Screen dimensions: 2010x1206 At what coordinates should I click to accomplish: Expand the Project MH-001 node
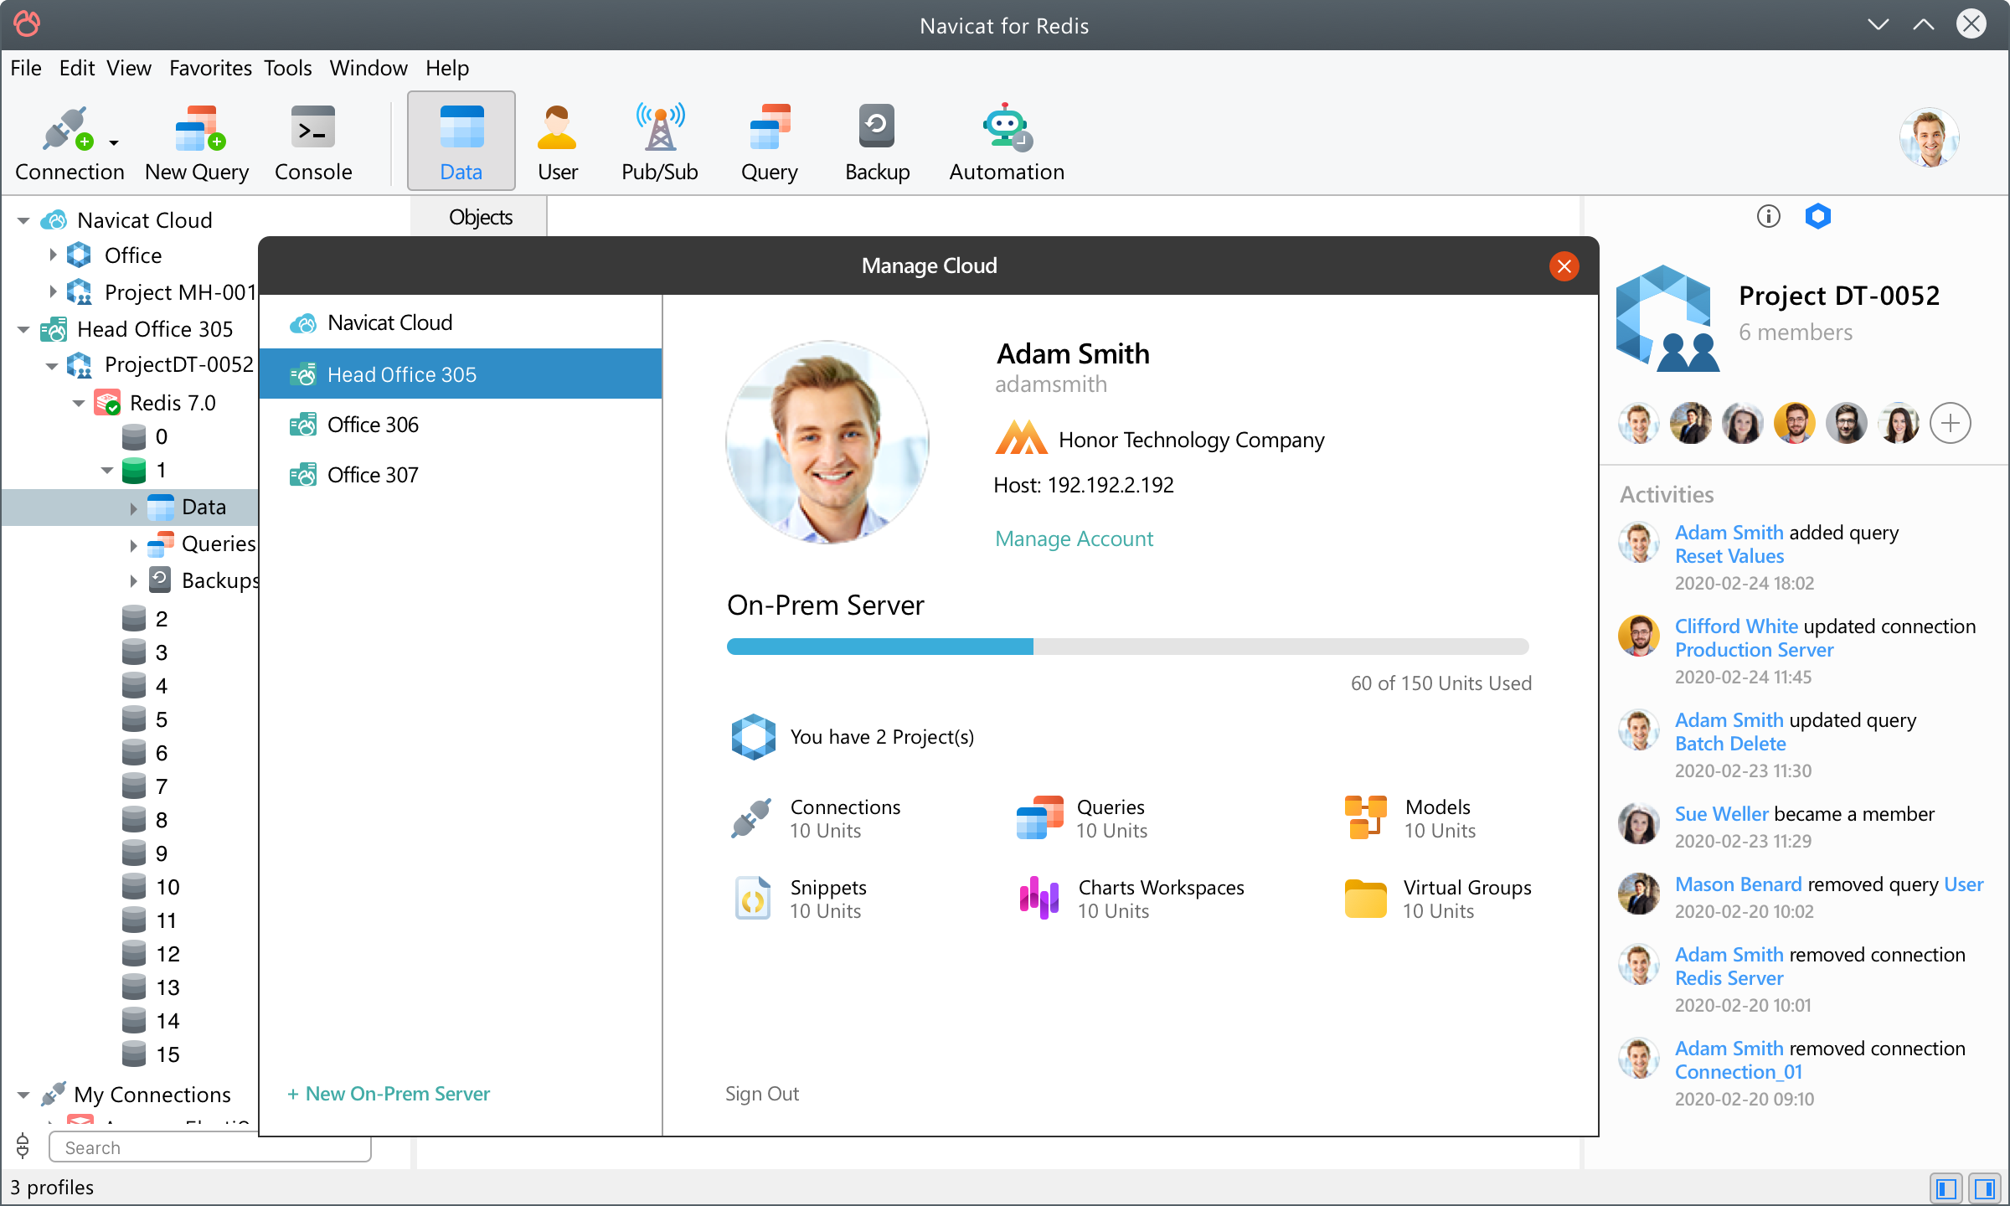click(x=53, y=291)
